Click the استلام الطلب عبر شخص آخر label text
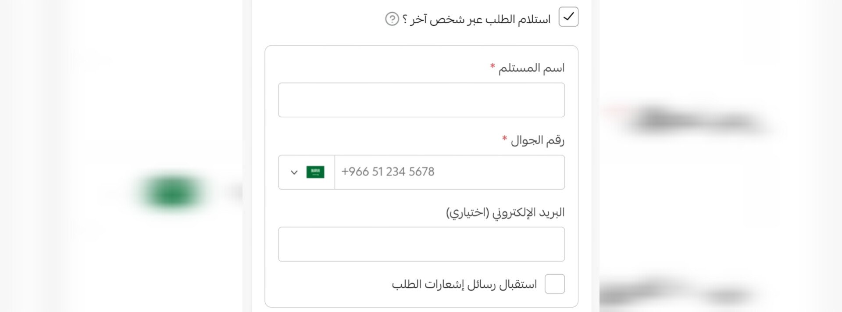Viewport: 842px width, 312px height. (480, 19)
